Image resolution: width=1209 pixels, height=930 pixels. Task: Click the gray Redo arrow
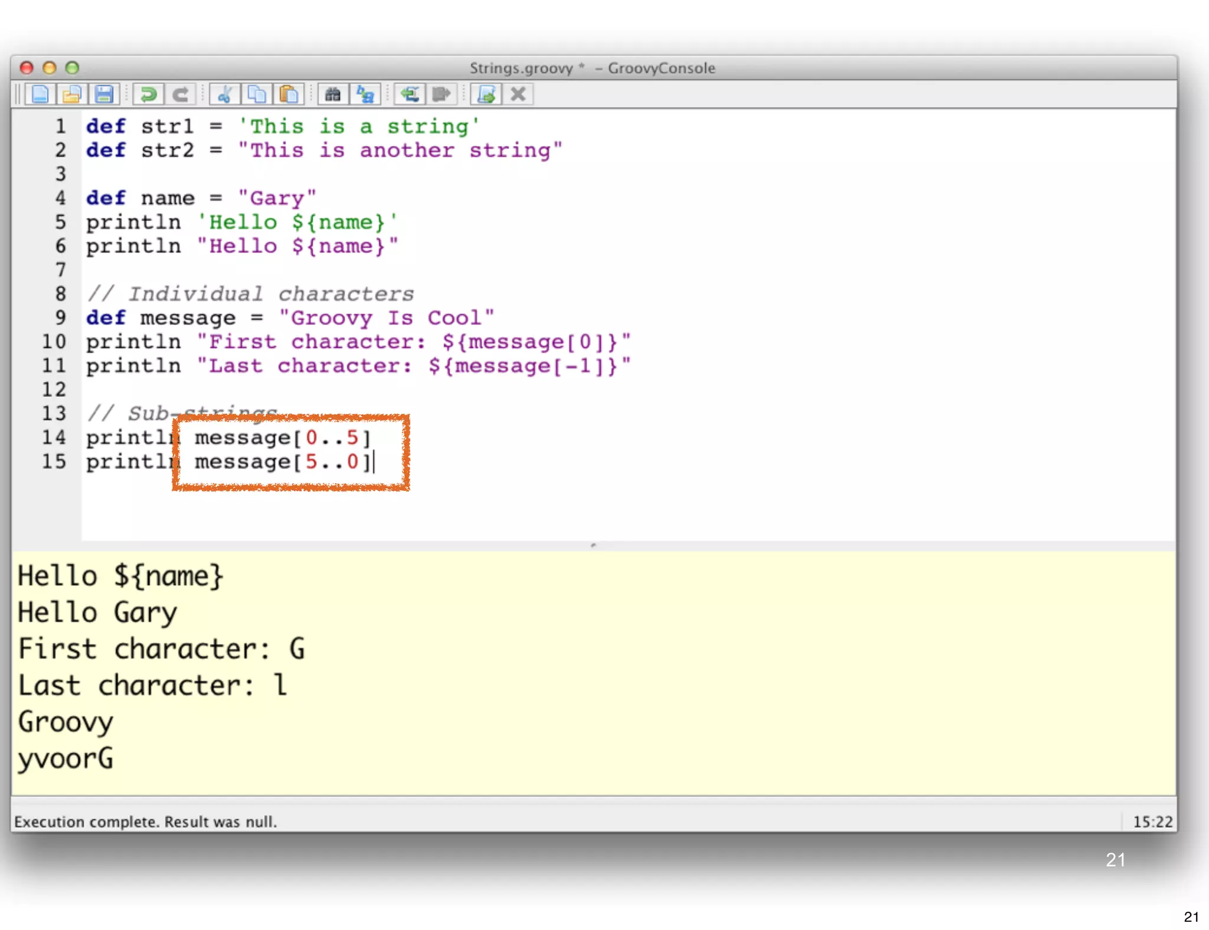click(181, 94)
